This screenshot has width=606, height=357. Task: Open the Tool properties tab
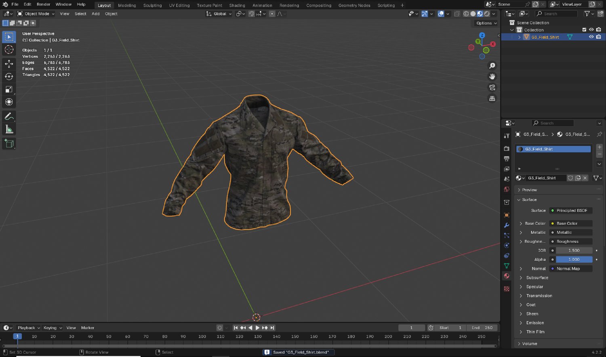(507, 136)
